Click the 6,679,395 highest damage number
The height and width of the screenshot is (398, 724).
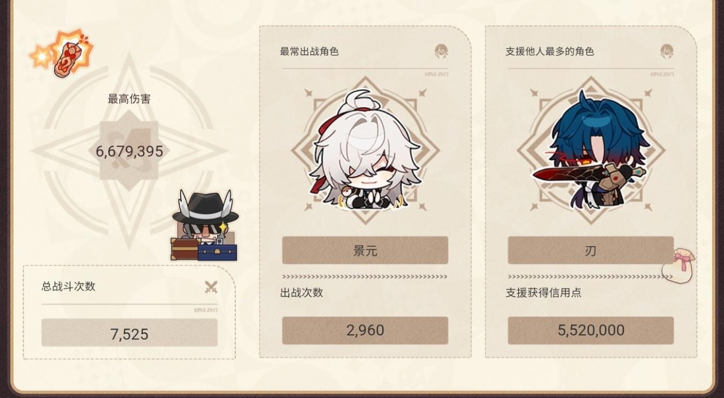[x=129, y=152]
